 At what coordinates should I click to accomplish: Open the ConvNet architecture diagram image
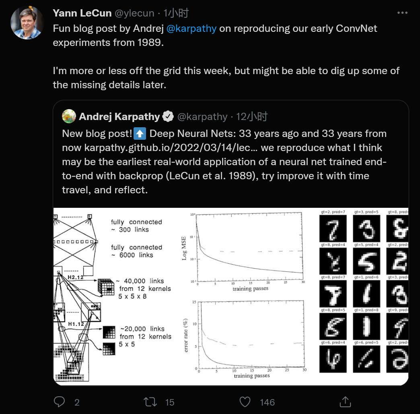tap(114, 296)
